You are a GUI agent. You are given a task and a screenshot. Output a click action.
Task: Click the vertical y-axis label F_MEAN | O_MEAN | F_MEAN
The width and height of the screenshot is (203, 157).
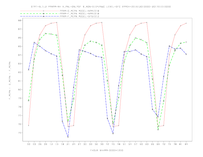tap(10, 81)
